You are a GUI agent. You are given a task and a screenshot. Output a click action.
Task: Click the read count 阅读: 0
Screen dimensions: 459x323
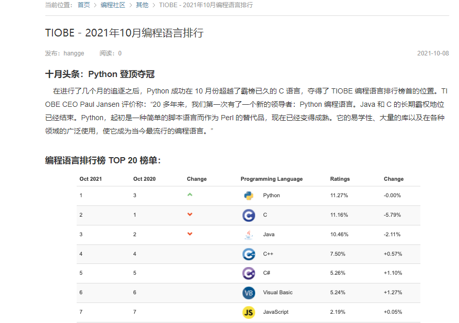click(x=110, y=53)
